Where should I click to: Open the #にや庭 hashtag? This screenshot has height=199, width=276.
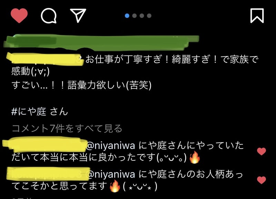29,111
